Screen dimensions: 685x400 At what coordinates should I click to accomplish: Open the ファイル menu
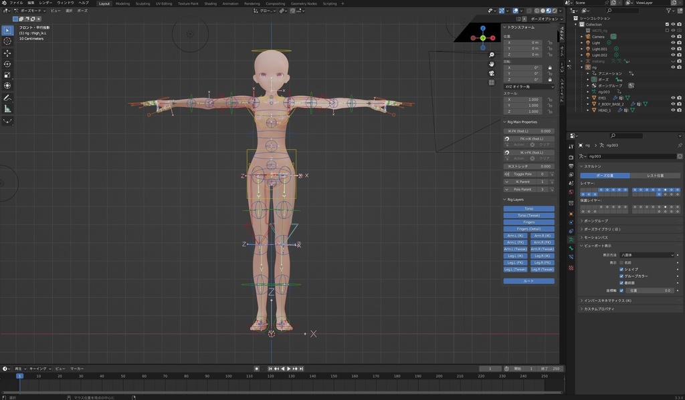[16, 3]
